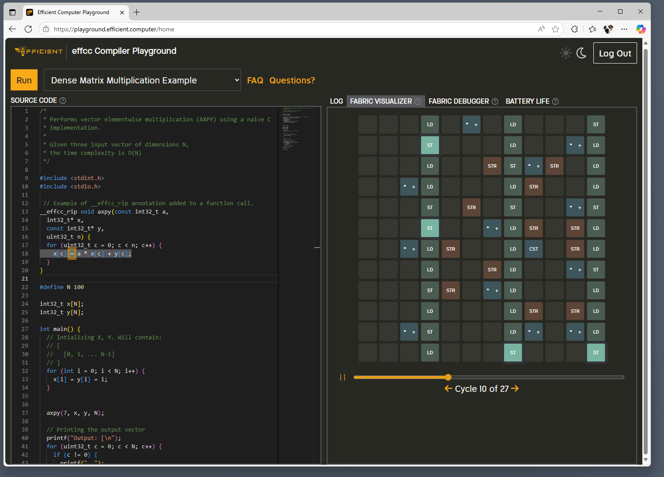Open browser settings and more menu
The image size is (664, 477).
click(624, 29)
